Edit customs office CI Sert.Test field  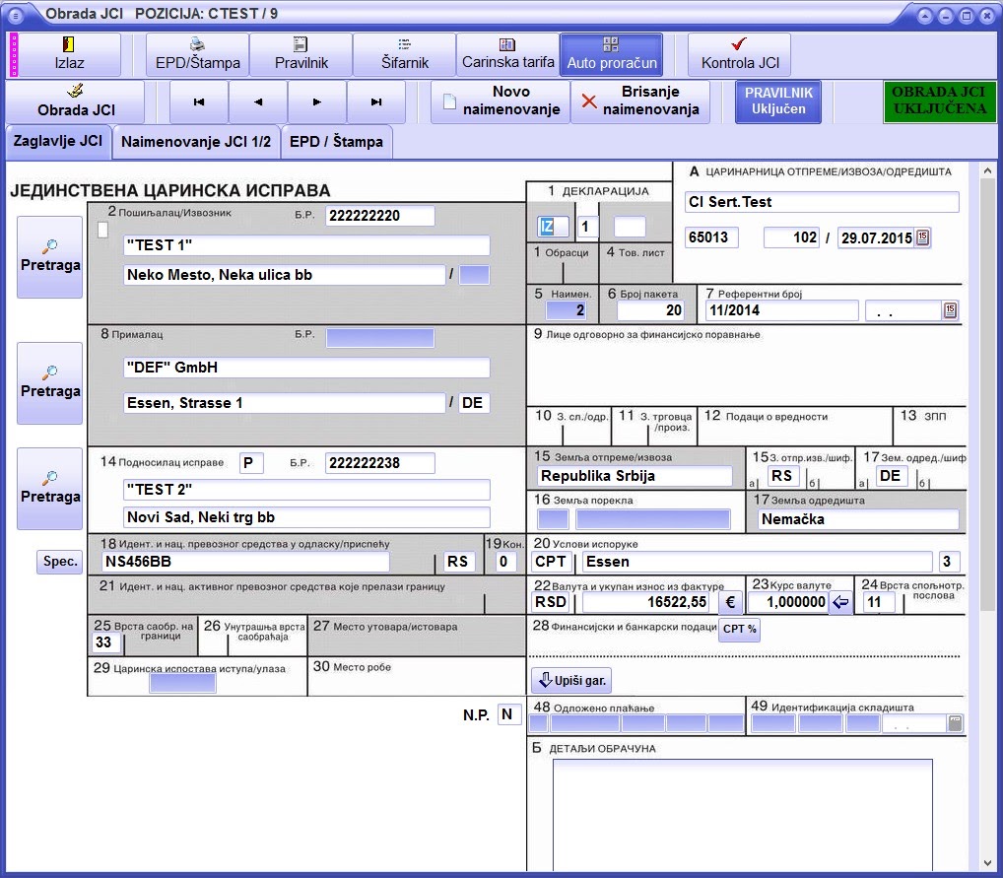(822, 202)
